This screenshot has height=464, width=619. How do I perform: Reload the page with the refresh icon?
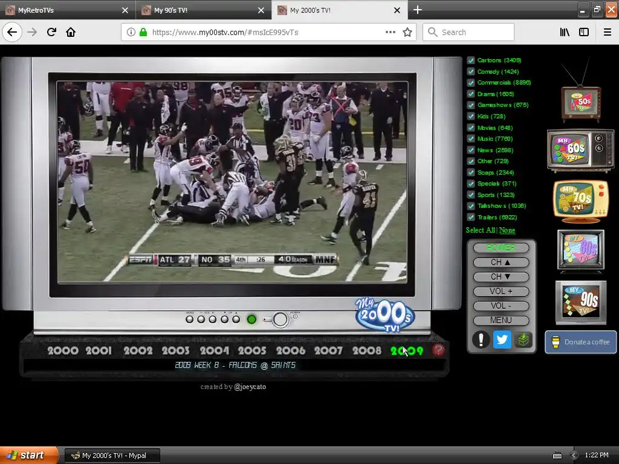51,32
